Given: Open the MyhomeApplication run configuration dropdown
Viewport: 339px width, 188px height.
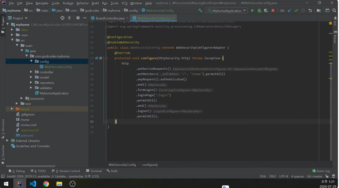Looking at the screenshot, I should [x=227, y=11].
